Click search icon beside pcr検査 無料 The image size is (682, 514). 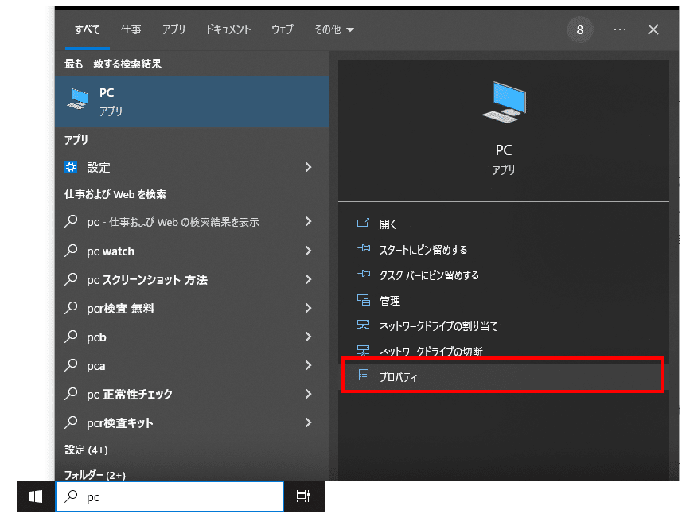71,308
